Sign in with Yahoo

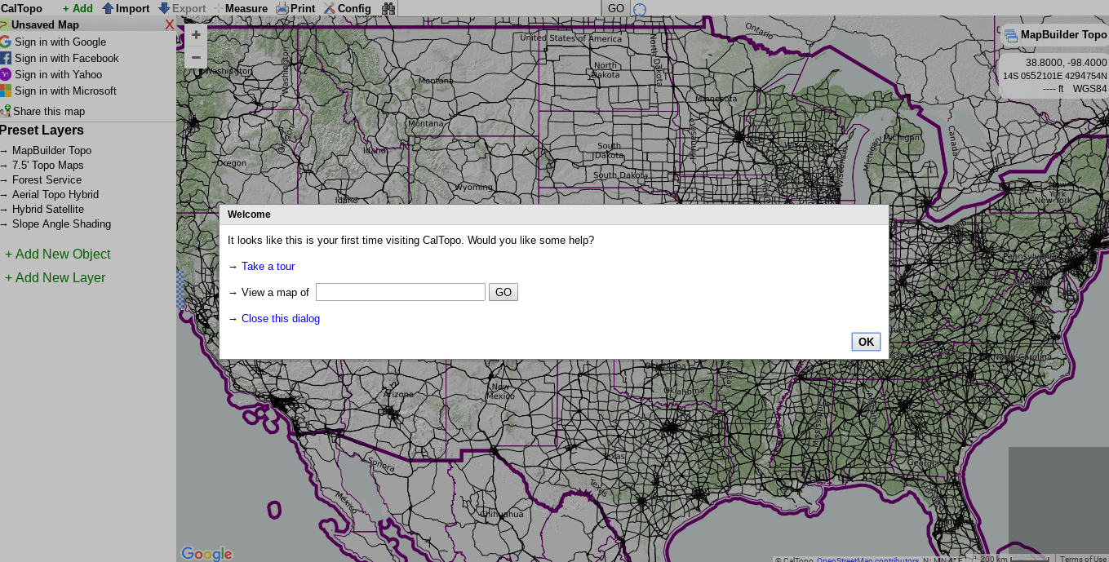point(58,74)
